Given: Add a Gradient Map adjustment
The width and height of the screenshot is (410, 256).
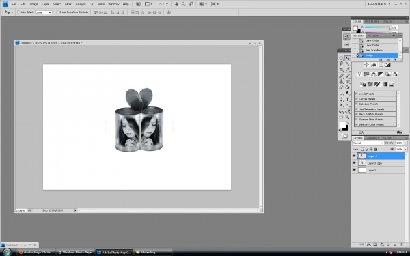Looking at the screenshot, I should point(384,84).
